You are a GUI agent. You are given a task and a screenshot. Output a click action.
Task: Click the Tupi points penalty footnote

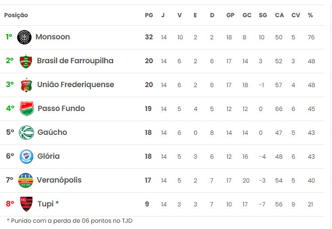click(69, 221)
